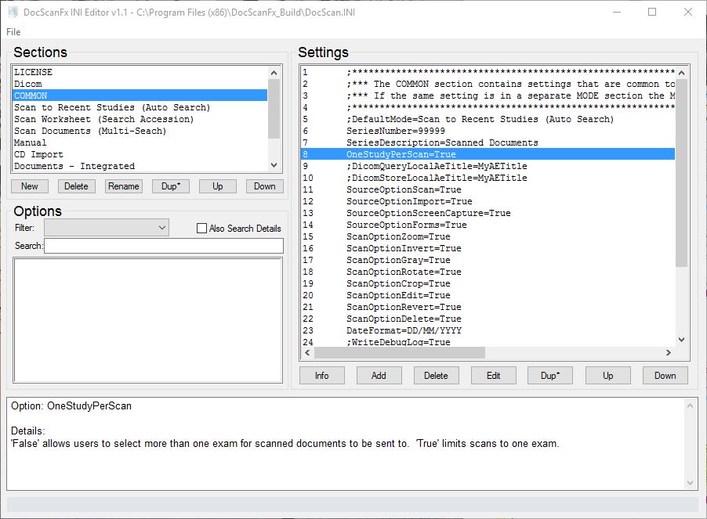Select ScanOptionInvert=True line
This screenshot has height=519, width=707.
488,247
